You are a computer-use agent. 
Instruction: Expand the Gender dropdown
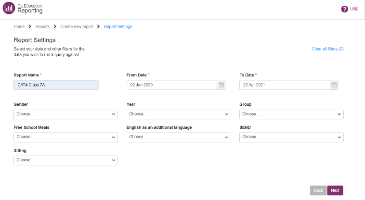pos(65,114)
